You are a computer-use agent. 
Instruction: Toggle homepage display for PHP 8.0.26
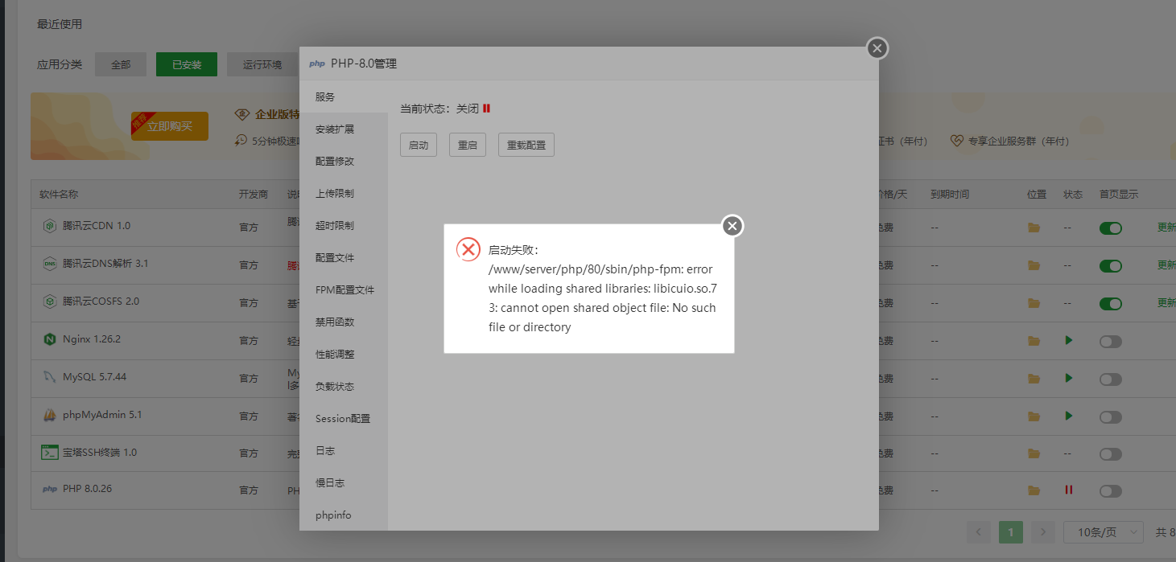[x=1111, y=491]
